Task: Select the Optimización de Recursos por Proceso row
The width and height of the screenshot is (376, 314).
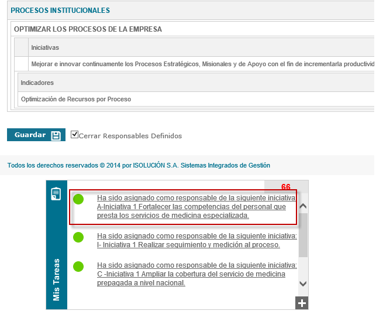Action: tap(76, 99)
